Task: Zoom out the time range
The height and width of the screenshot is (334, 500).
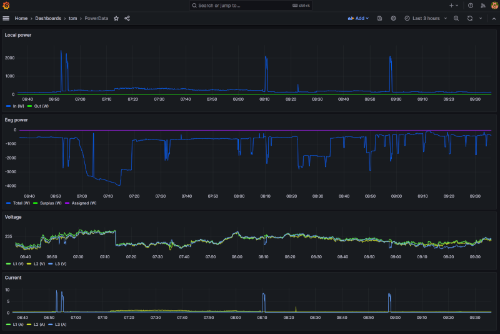Action: tap(456, 18)
